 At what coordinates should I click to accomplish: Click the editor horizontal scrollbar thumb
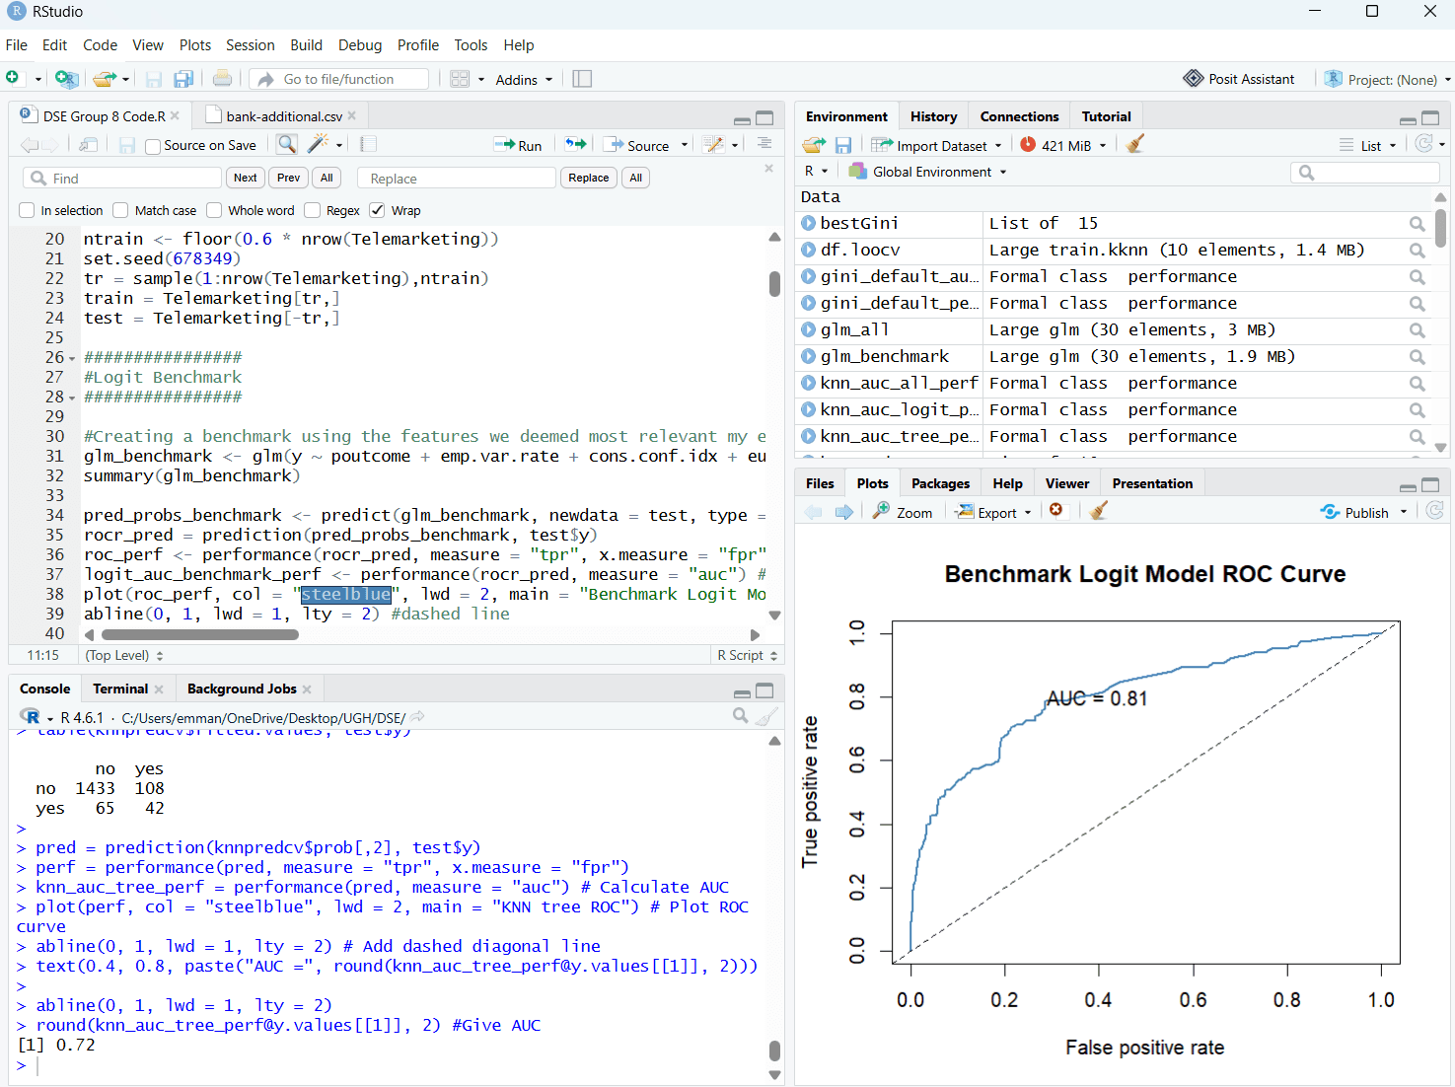click(200, 635)
